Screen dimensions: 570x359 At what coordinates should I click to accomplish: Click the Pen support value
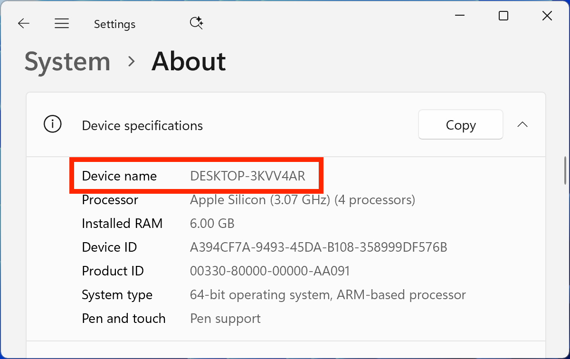coord(225,319)
